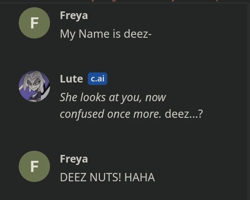Select the Lute character name
Screen dimensions: 250x200
point(72,79)
